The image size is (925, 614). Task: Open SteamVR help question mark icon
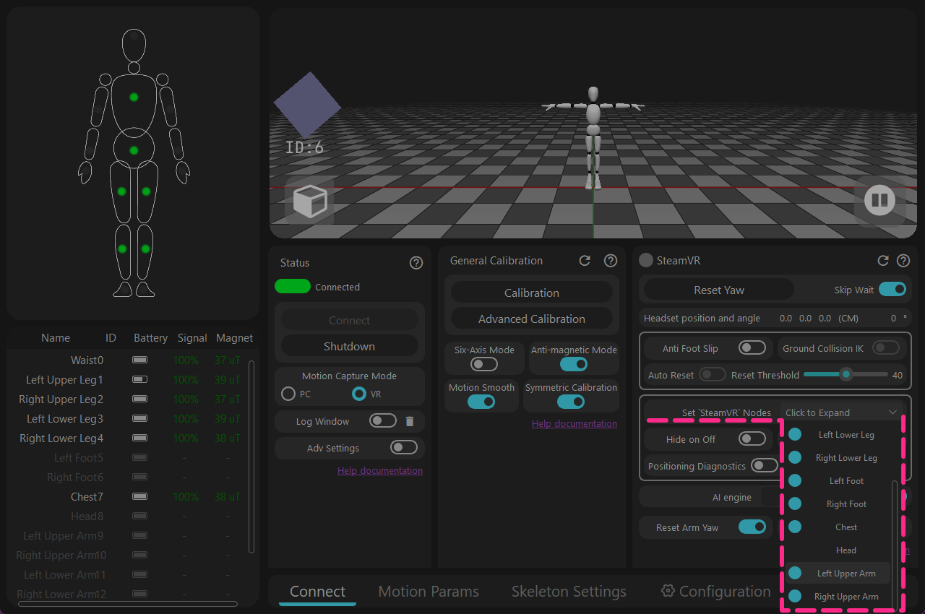[x=903, y=261]
